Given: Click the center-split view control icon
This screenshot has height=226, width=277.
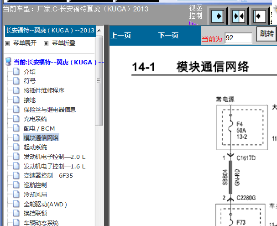Looking at the screenshot, I should (x=239, y=16).
